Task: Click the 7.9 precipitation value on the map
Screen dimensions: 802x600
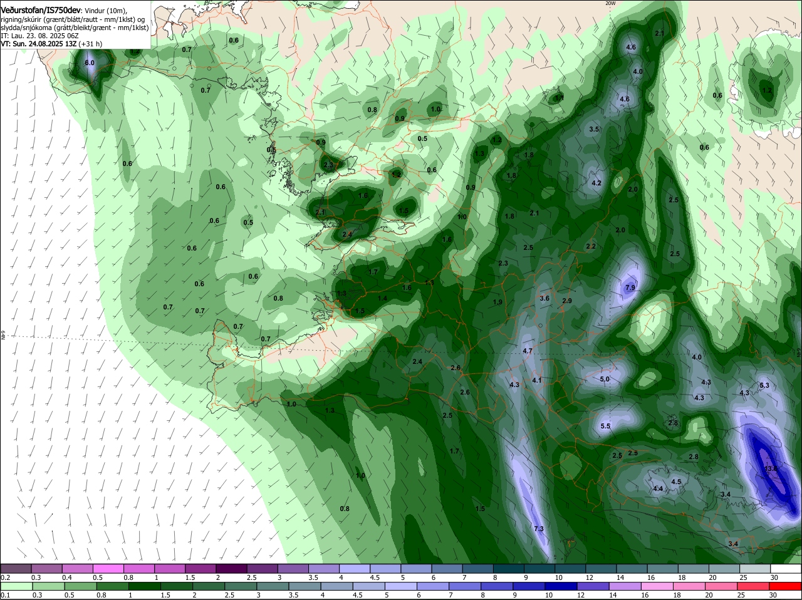Action: [630, 287]
